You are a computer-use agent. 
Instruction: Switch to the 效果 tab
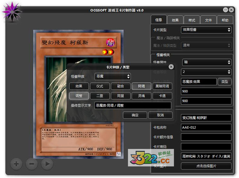click(175, 20)
